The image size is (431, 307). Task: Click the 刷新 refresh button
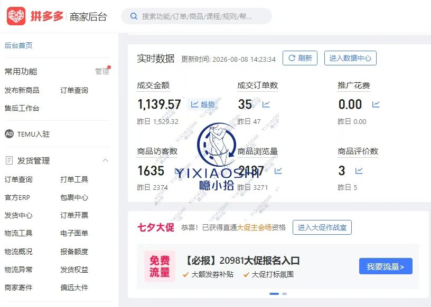click(x=300, y=58)
